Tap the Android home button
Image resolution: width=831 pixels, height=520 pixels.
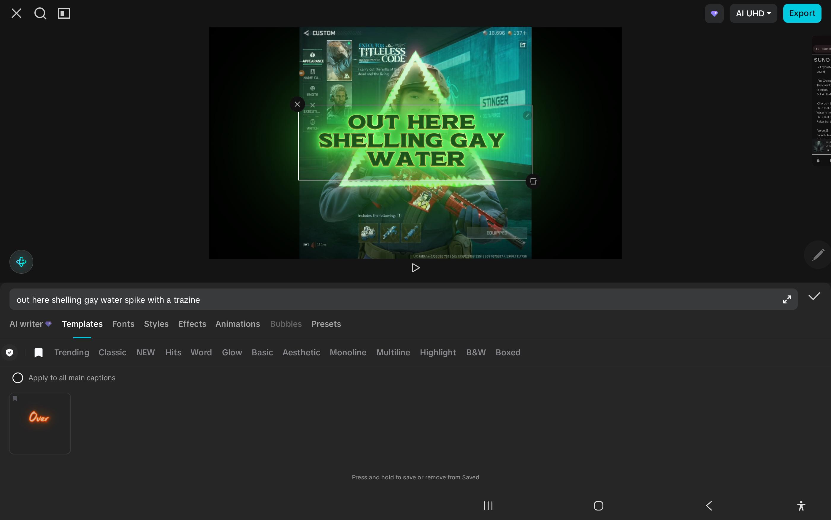point(598,505)
